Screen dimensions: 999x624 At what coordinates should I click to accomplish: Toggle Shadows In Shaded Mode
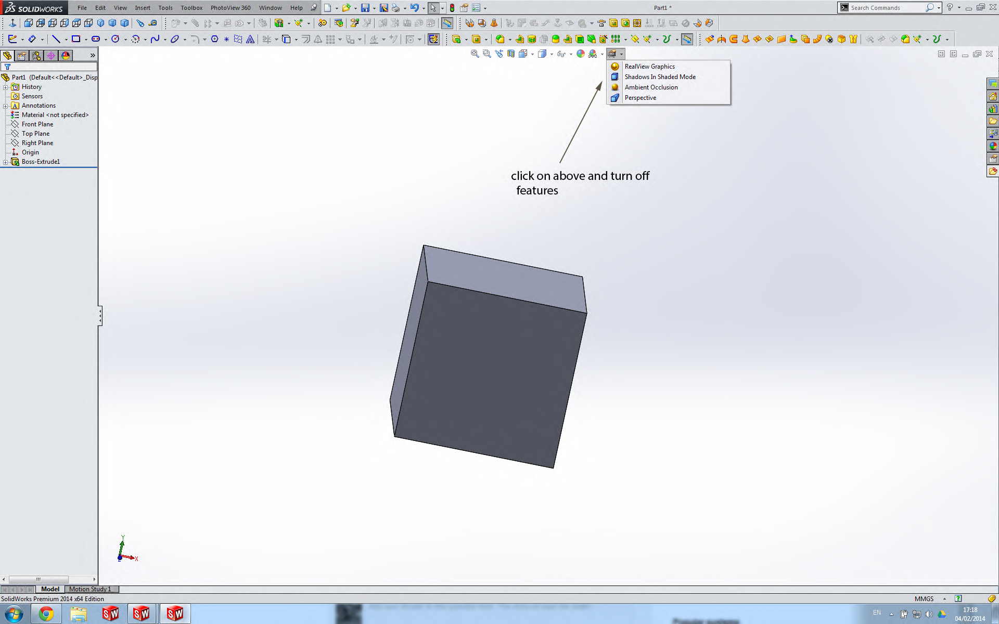[x=660, y=77]
